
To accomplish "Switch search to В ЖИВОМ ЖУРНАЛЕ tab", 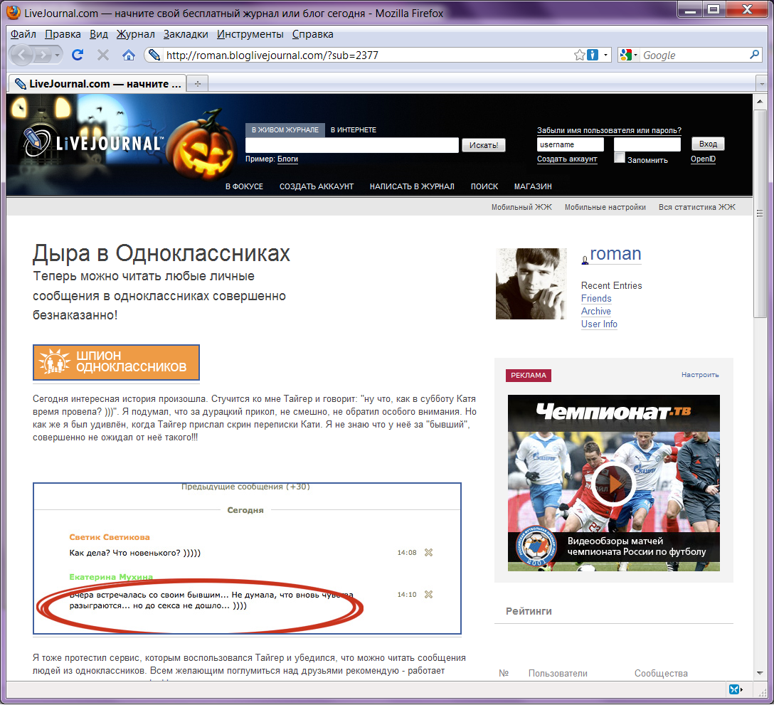I will pos(285,130).
